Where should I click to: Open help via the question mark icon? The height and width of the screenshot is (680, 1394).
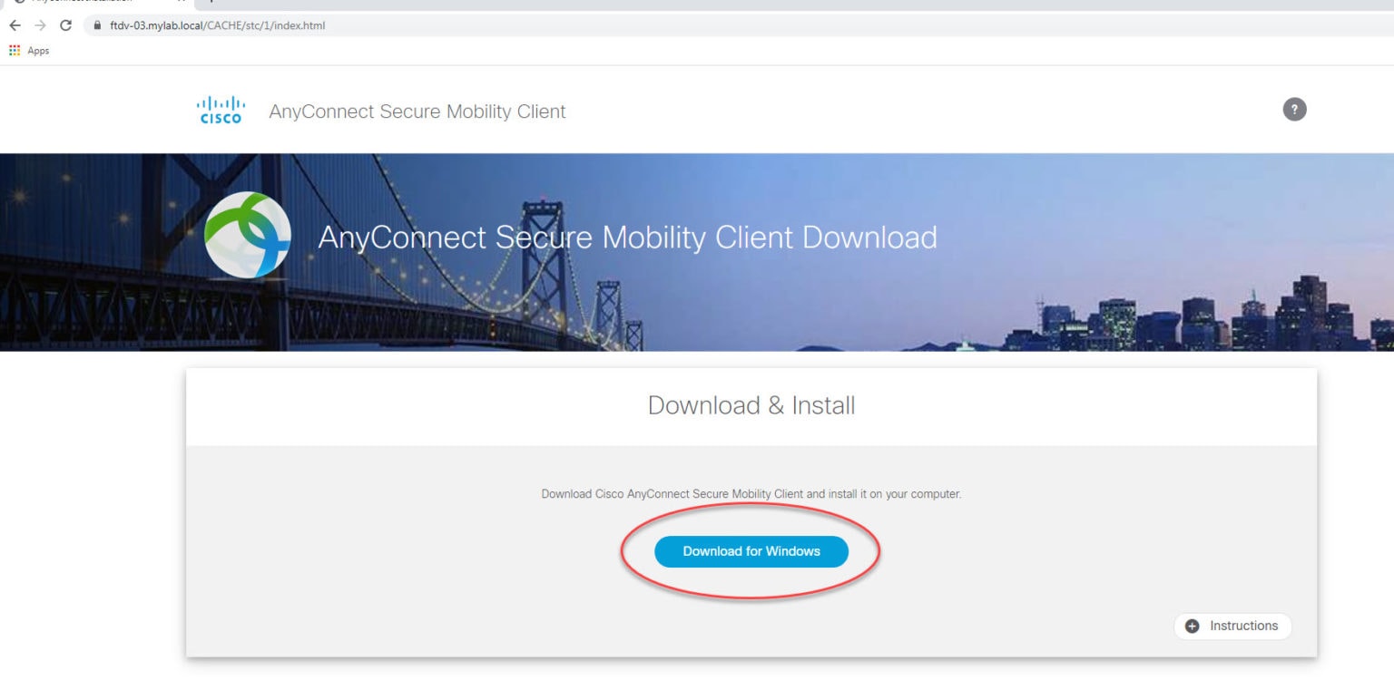[1294, 109]
